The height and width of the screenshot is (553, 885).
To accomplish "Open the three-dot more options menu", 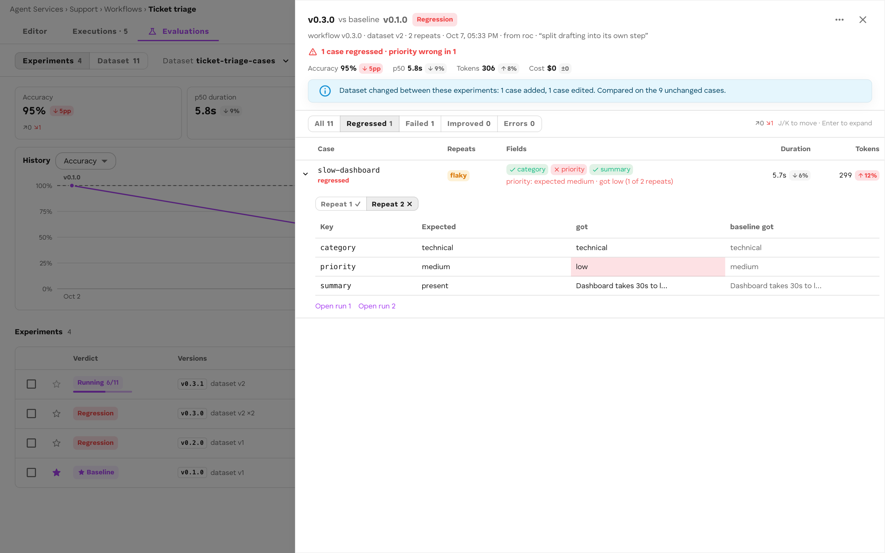I will 839,20.
